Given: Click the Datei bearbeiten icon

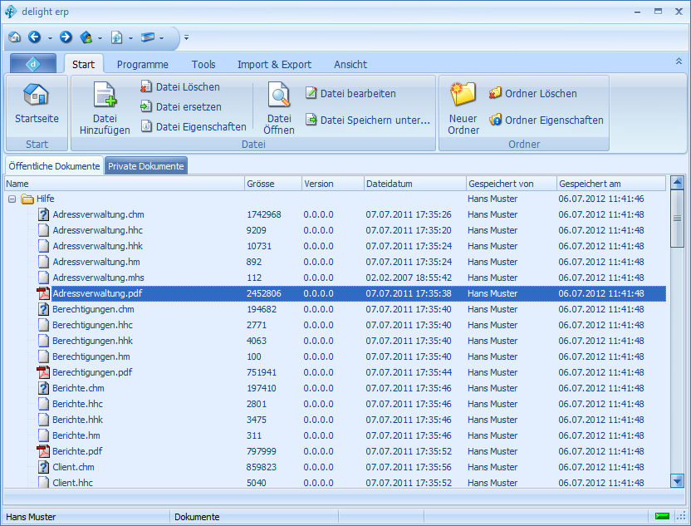Looking at the screenshot, I should point(311,92).
